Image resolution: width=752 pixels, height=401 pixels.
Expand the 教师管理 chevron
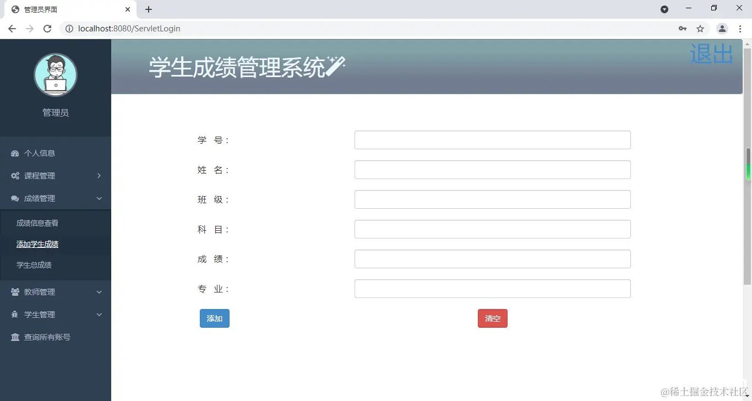pos(99,292)
